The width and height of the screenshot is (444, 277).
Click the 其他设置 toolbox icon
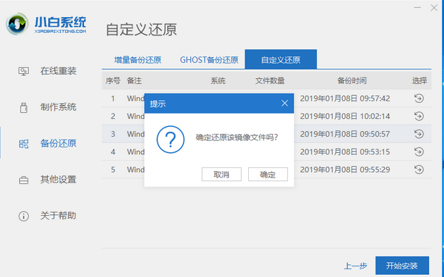(x=23, y=180)
